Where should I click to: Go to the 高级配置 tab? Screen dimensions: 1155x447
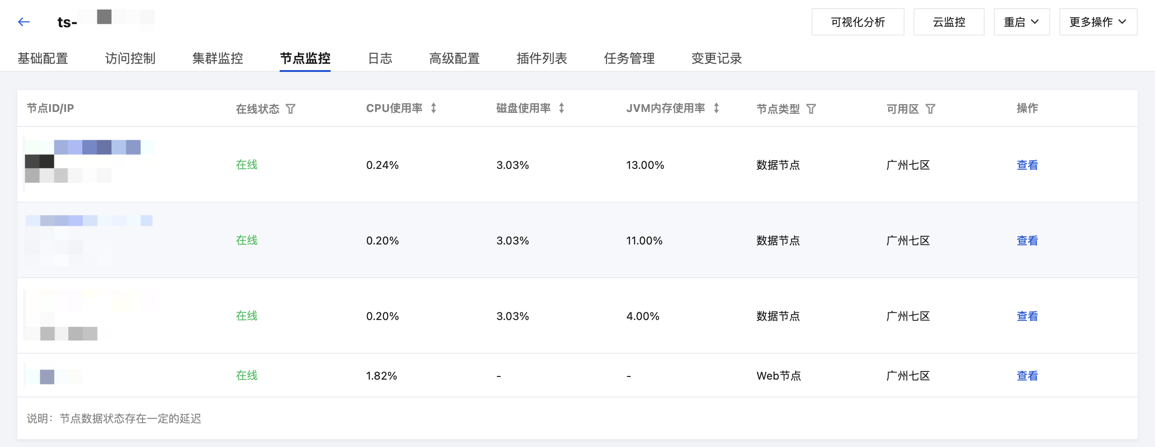455,58
